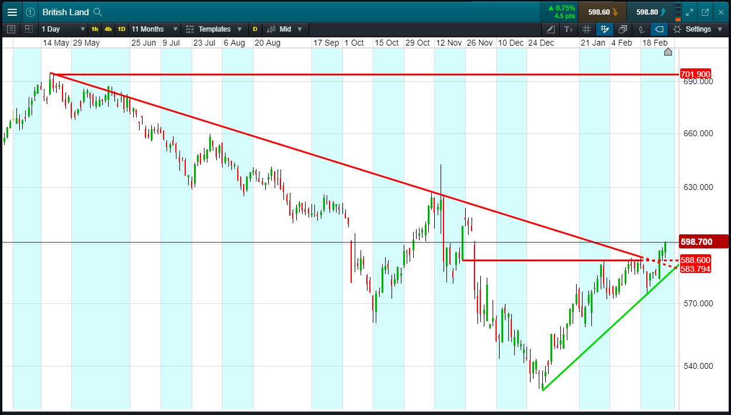Pop out chart into new window
The width and height of the screenshot is (731, 415).
[x=705, y=12]
